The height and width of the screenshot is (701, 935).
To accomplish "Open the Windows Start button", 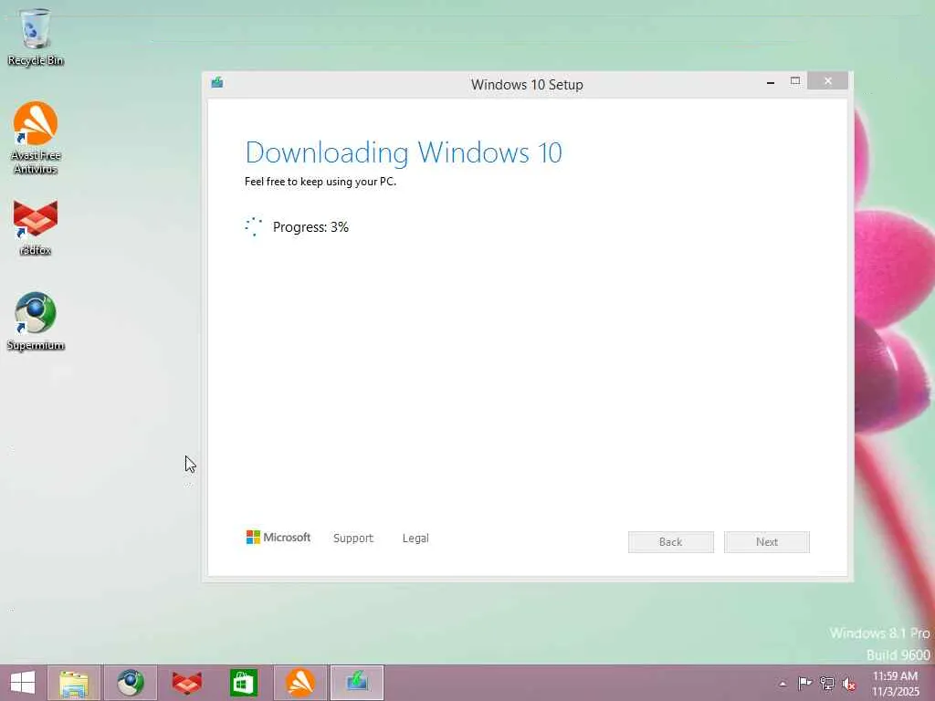I will (x=23, y=683).
